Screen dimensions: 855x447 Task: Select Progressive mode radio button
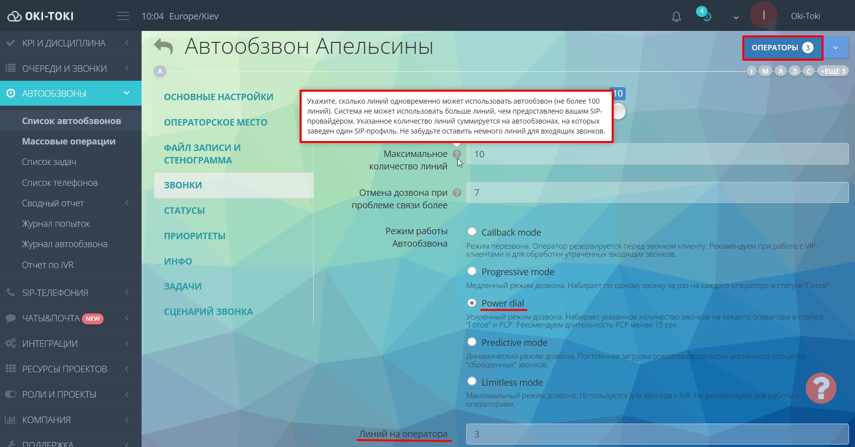click(x=472, y=271)
